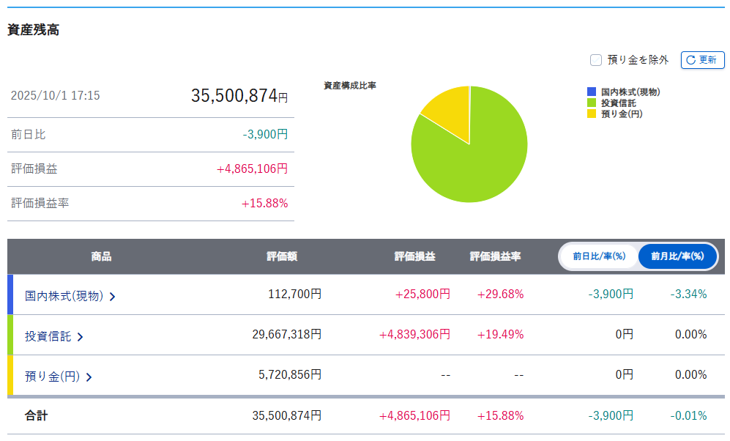
Task: Click the yellow 預り金 pie slice
Action: coord(448,108)
